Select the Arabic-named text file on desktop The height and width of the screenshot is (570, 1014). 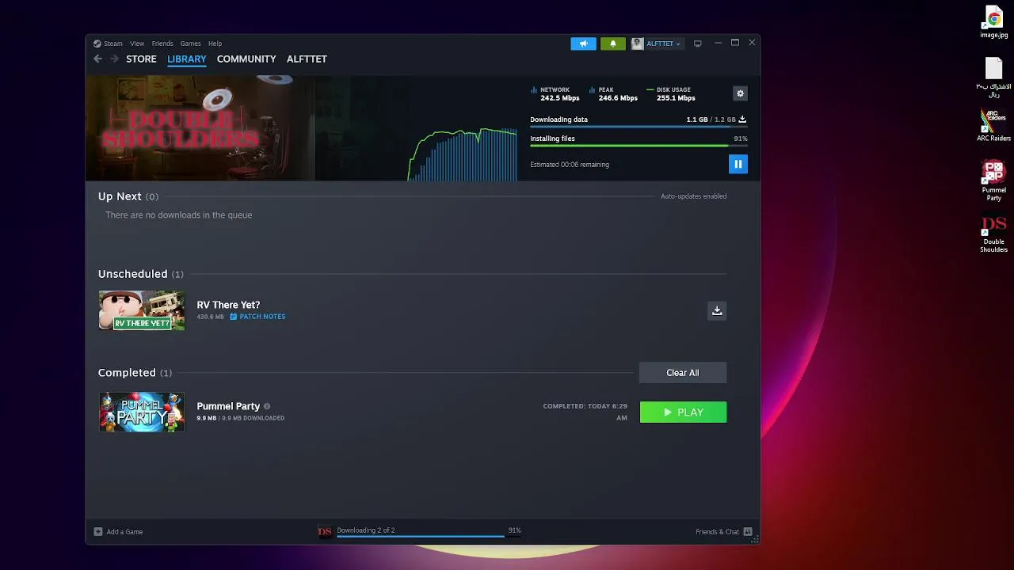pos(993,77)
